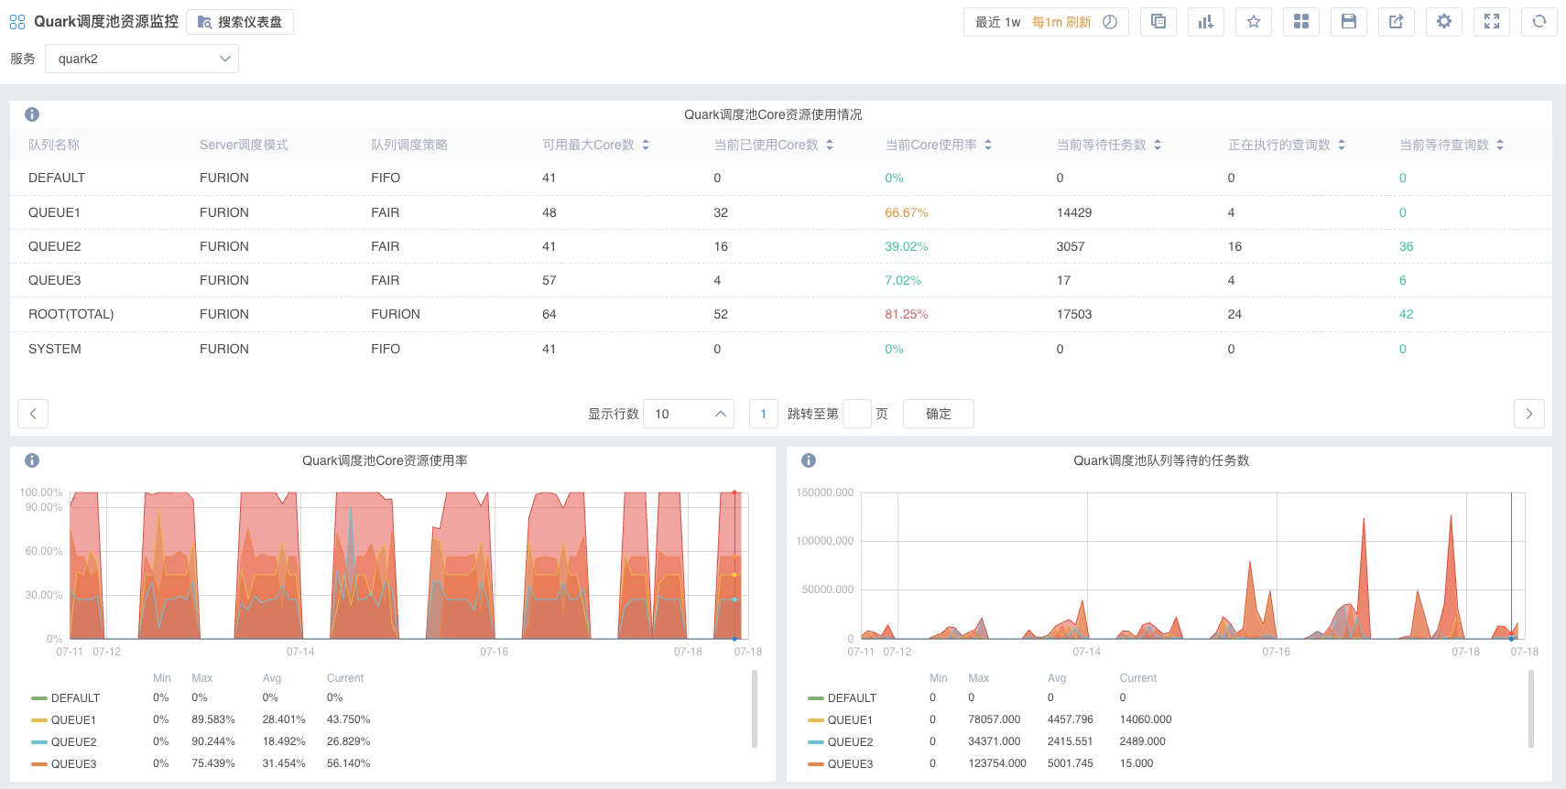Go to the next table page arrow
This screenshot has width=1566, height=789.
pos(1528,414)
